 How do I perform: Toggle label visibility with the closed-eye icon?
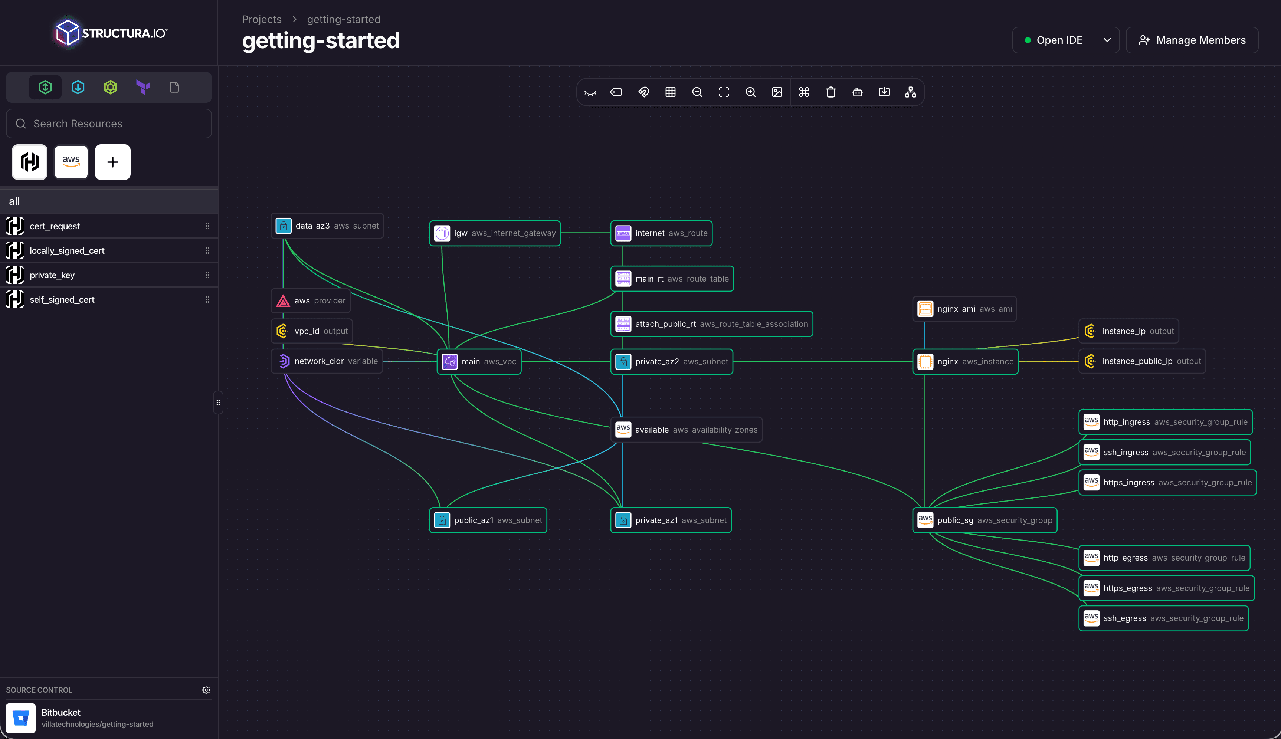(590, 92)
